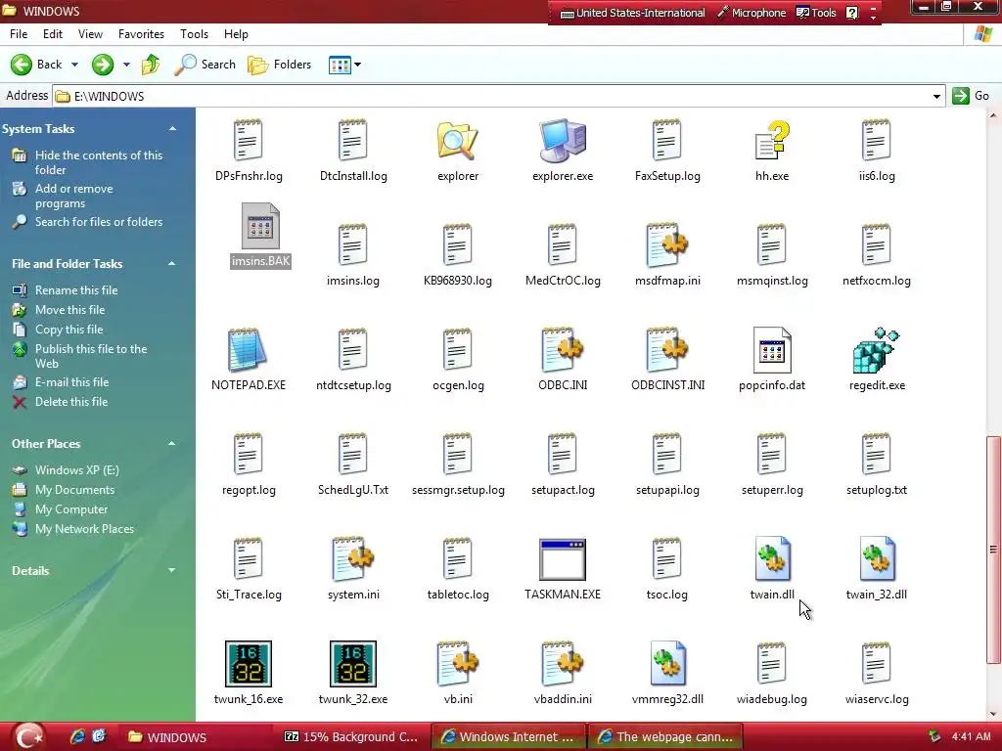This screenshot has height=751, width=1002.
Task: Expand the Address bar dropdown
Action: (936, 97)
